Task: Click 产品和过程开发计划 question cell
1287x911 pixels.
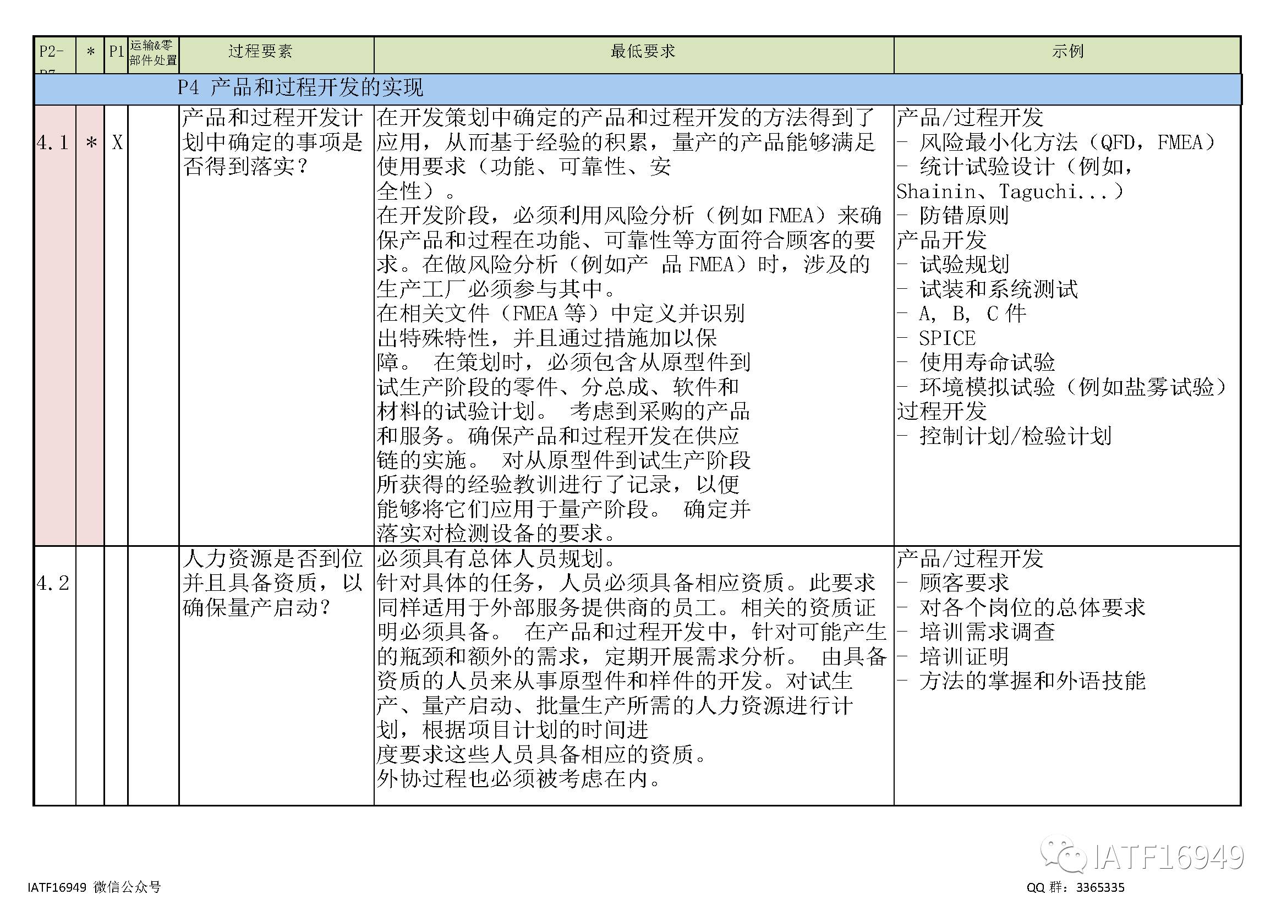Action: tap(273, 142)
